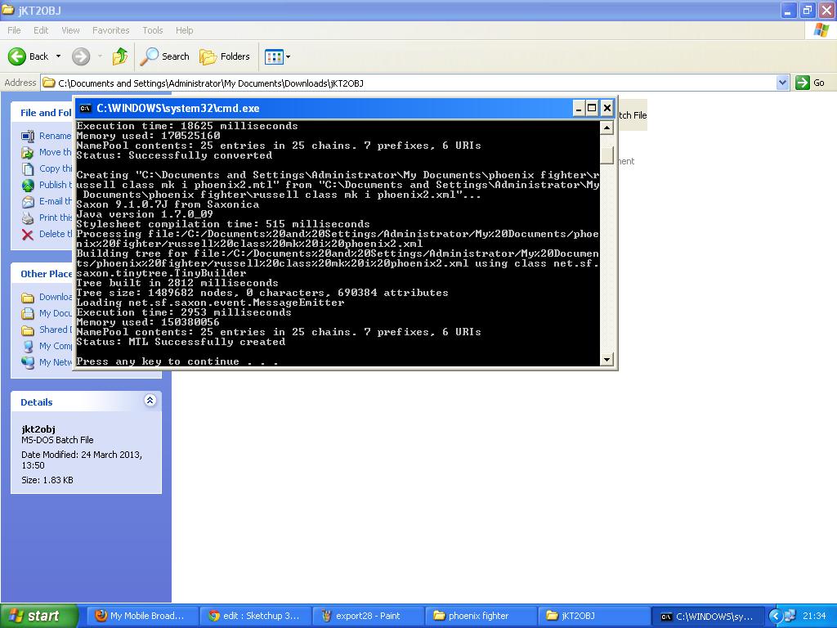Click the Start button

point(38,616)
